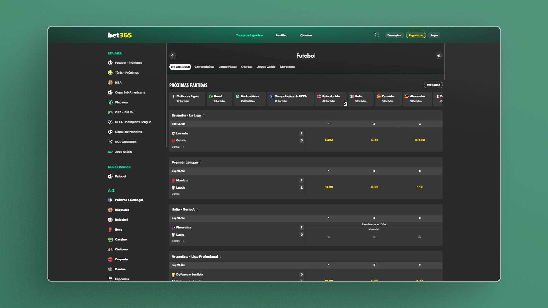Switch to Todos os Esportes tab
Screen dimensions: 548x308
point(249,35)
